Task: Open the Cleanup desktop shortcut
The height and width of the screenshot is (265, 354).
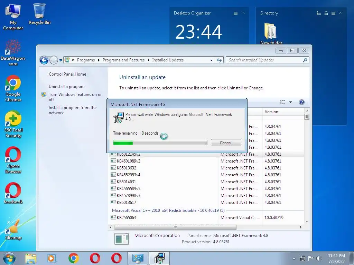Action: (x=13, y=229)
